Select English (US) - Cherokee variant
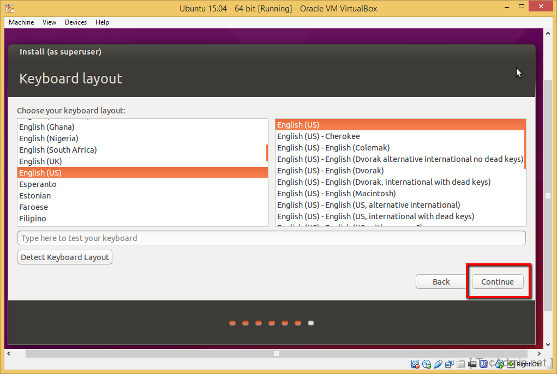 coord(318,136)
